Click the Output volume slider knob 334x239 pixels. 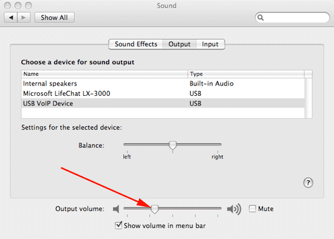pos(155,209)
